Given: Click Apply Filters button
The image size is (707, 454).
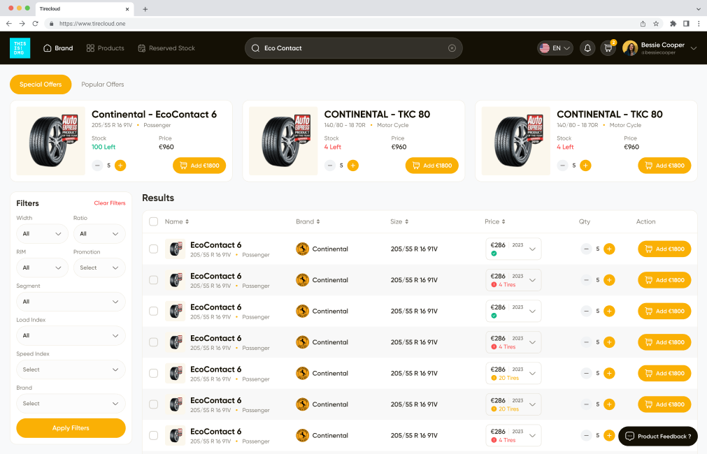Looking at the screenshot, I should click(71, 428).
